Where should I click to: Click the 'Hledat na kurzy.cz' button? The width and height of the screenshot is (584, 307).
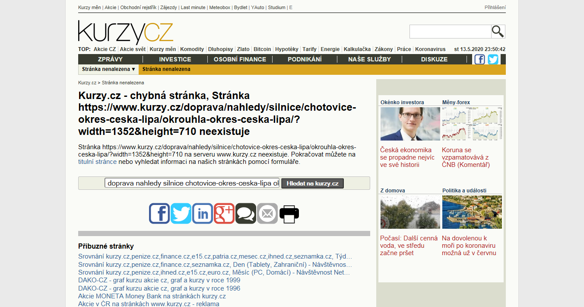(312, 183)
